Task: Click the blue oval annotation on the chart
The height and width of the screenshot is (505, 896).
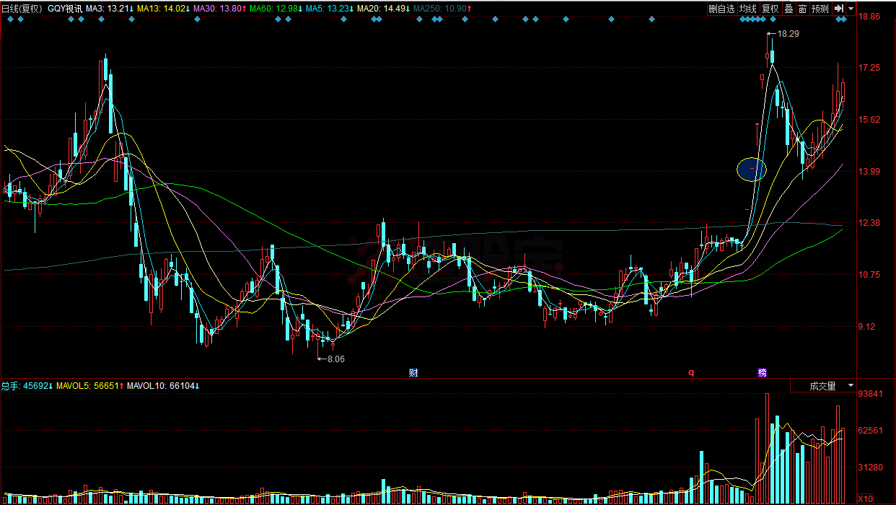Action: tap(751, 169)
